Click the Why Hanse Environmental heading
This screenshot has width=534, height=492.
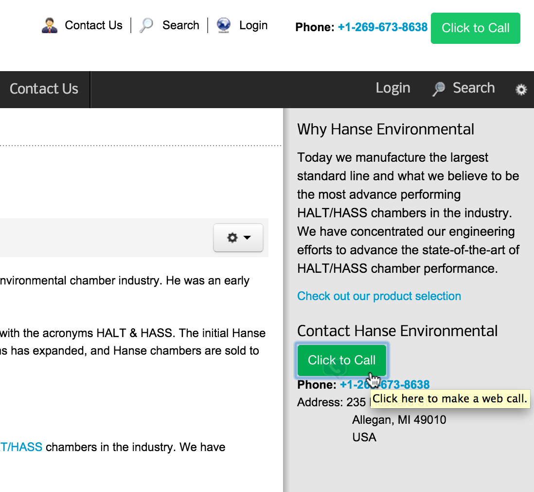(x=386, y=130)
